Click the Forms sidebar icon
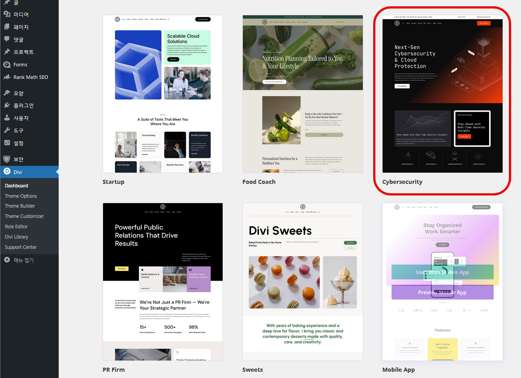521x378 pixels. [x=7, y=65]
